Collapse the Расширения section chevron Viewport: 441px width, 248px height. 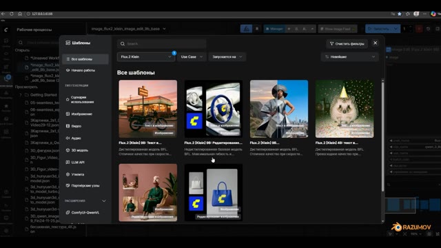[104, 200]
